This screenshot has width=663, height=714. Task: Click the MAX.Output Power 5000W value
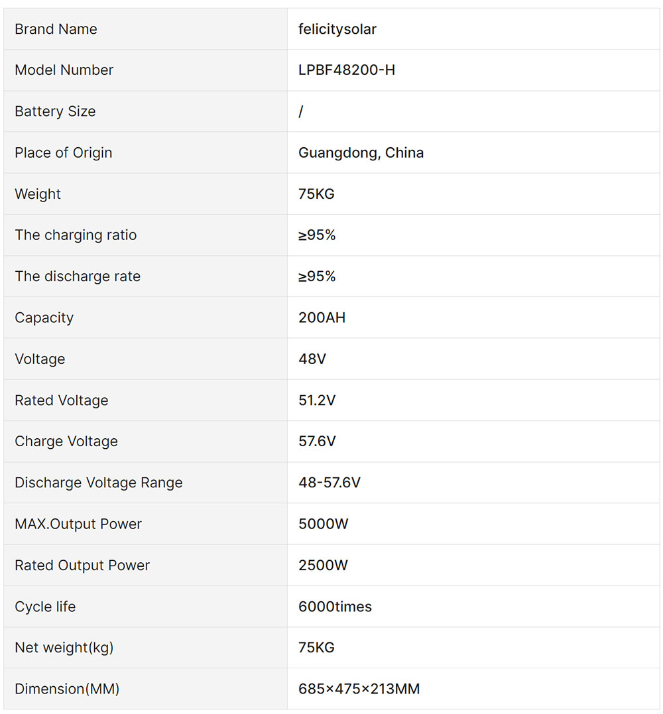pos(324,524)
